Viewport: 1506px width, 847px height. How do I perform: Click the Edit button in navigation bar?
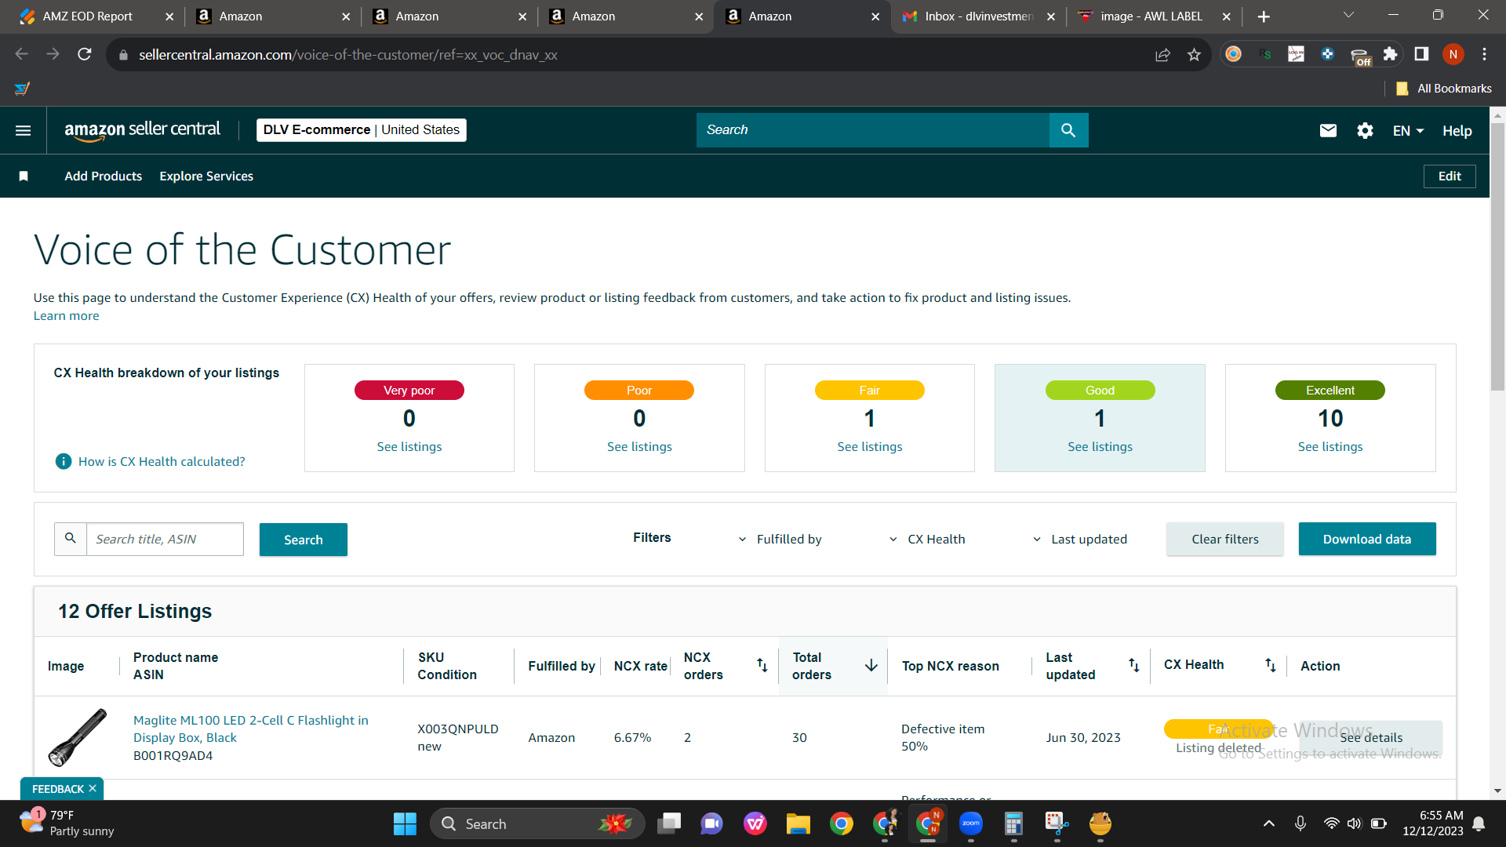1450,176
